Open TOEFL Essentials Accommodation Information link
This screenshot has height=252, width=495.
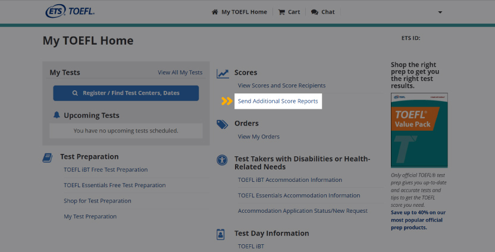(x=299, y=196)
